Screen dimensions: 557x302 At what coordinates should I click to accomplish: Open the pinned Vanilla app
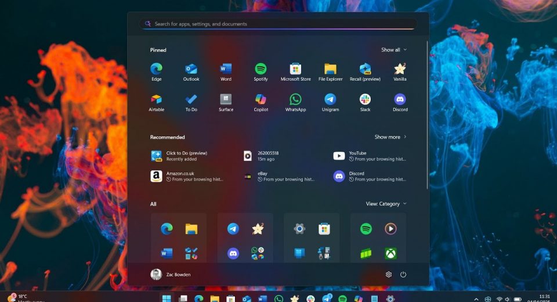400,72
